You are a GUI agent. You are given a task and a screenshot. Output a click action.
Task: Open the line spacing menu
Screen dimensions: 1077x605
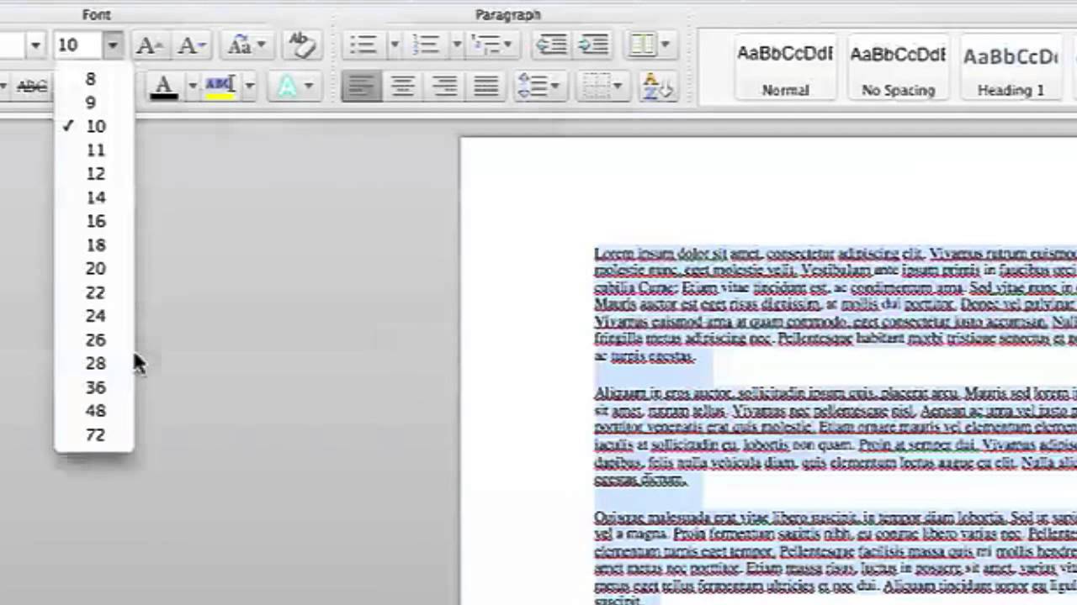pos(538,86)
